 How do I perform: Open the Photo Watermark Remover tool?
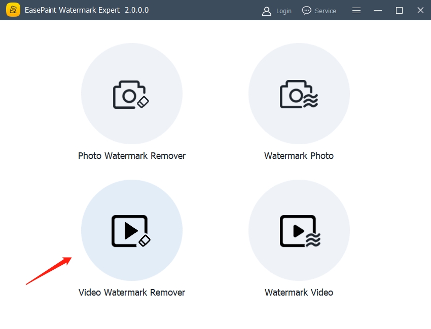click(x=132, y=94)
